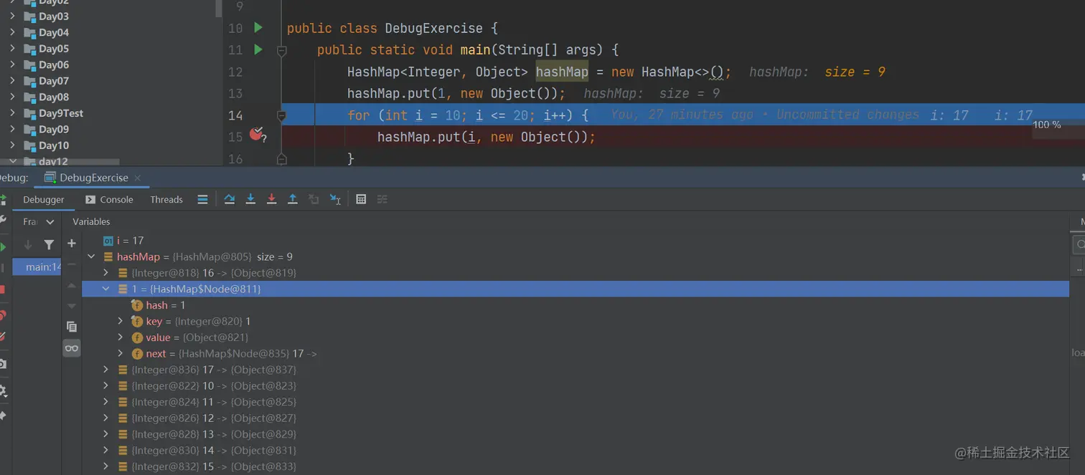The height and width of the screenshot is (475, 1085).
Task: Switch to the Debugger tab
Action: (x=43, y=200)
